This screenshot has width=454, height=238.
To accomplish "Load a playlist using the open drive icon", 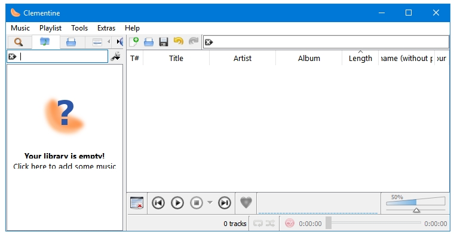I will coord(149,42).
